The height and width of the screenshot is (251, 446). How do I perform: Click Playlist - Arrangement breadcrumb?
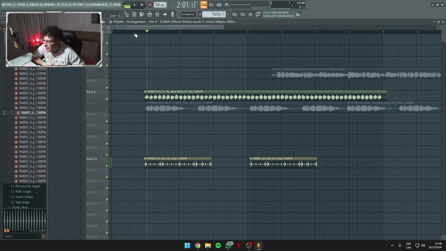tap(130, 22)
